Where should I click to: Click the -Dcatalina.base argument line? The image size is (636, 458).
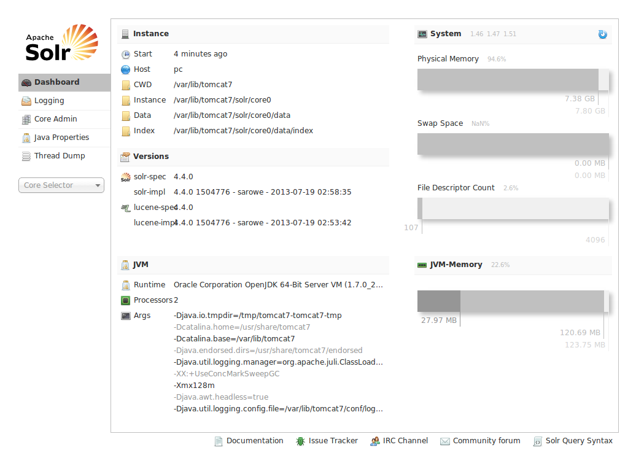(x=235, y=339)
